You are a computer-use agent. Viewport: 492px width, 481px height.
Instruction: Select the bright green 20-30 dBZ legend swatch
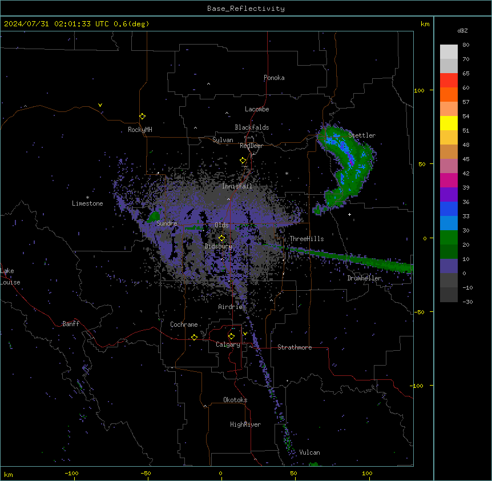point(449,238)
